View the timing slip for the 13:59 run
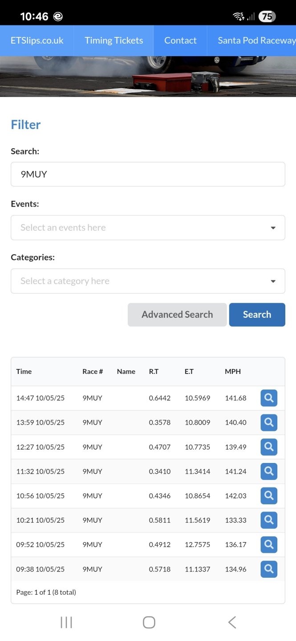 pos(269,422)
